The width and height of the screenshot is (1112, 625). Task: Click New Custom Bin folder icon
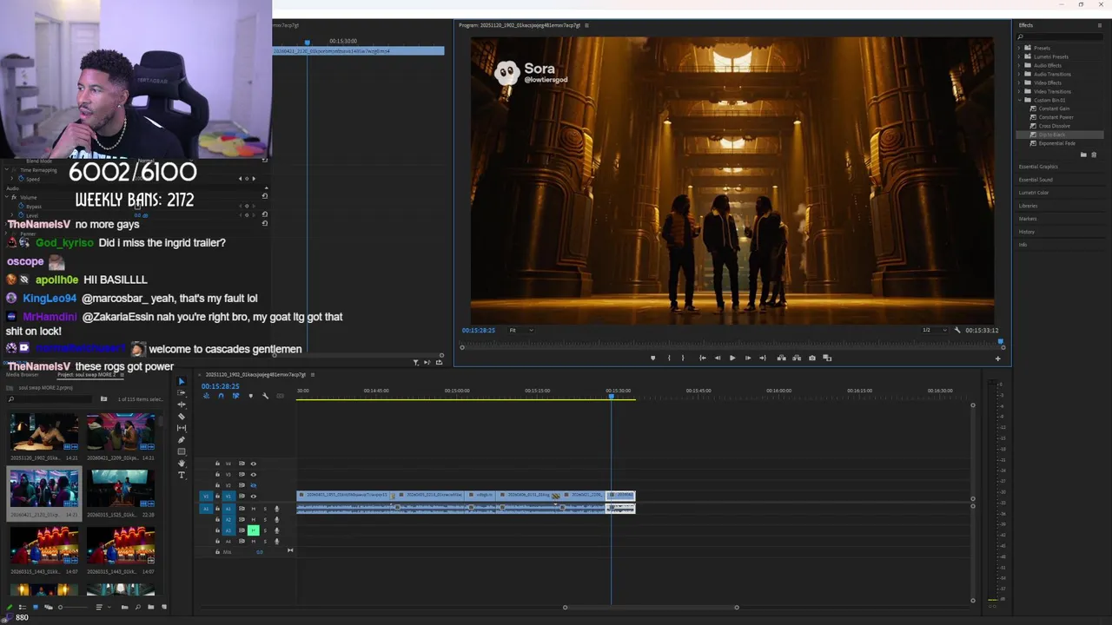1083,155
